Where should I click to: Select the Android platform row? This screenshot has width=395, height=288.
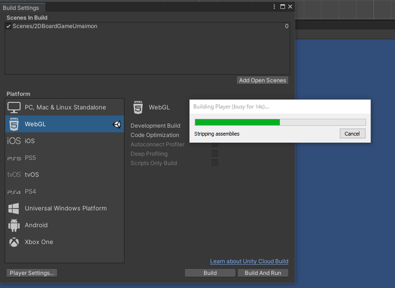click(x=64, y=225)
